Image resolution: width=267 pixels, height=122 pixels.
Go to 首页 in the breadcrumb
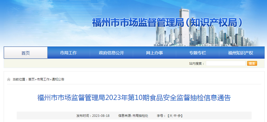coord(31,79)
